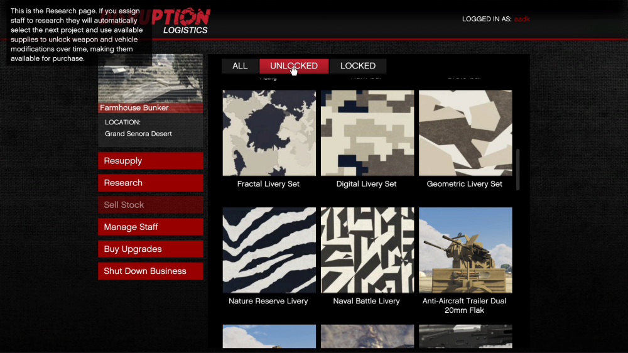The height and width of the screenshot is (353, 628).
Task: Pick the Nature Reserve Livery zebra thumbnail
Action: point(269,250)
